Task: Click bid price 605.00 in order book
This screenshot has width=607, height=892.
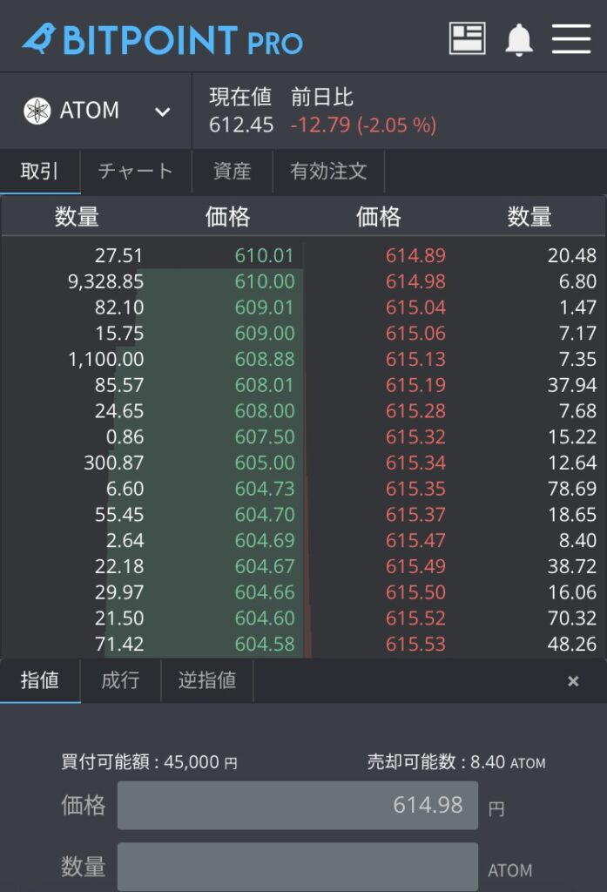Action: (x=265, y=463)
